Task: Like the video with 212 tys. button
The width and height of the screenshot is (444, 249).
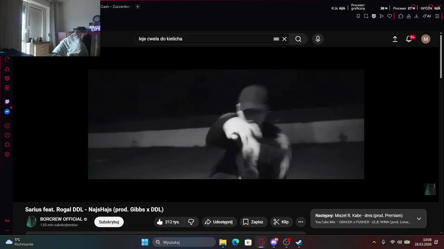Action: coord(169,222)
